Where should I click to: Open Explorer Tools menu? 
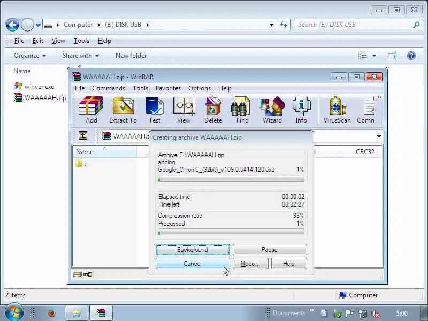pyautogui.click(x=81, y=41)
